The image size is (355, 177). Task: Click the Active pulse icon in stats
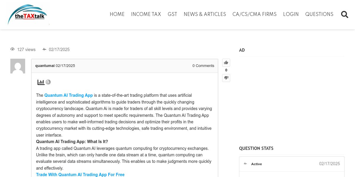(x=245, y=164)
